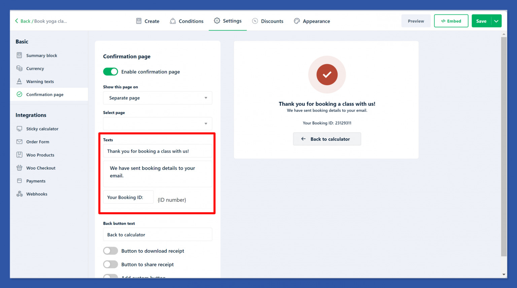Open the Appearance tab
517x288 pixels.
click(312, 21)
